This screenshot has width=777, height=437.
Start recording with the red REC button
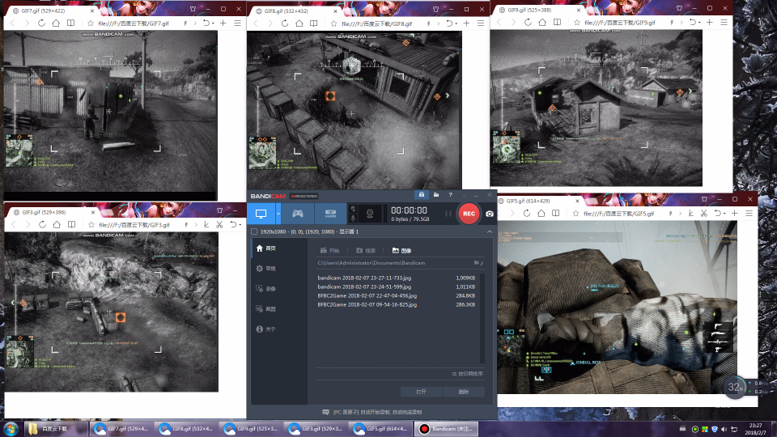(x=469, y=214)
